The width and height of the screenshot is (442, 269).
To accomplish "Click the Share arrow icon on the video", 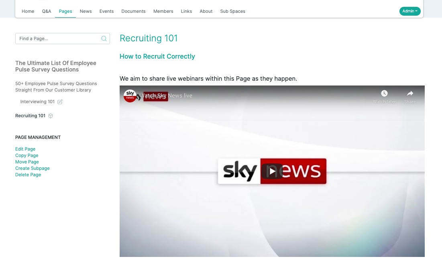I will coord(410,93).
